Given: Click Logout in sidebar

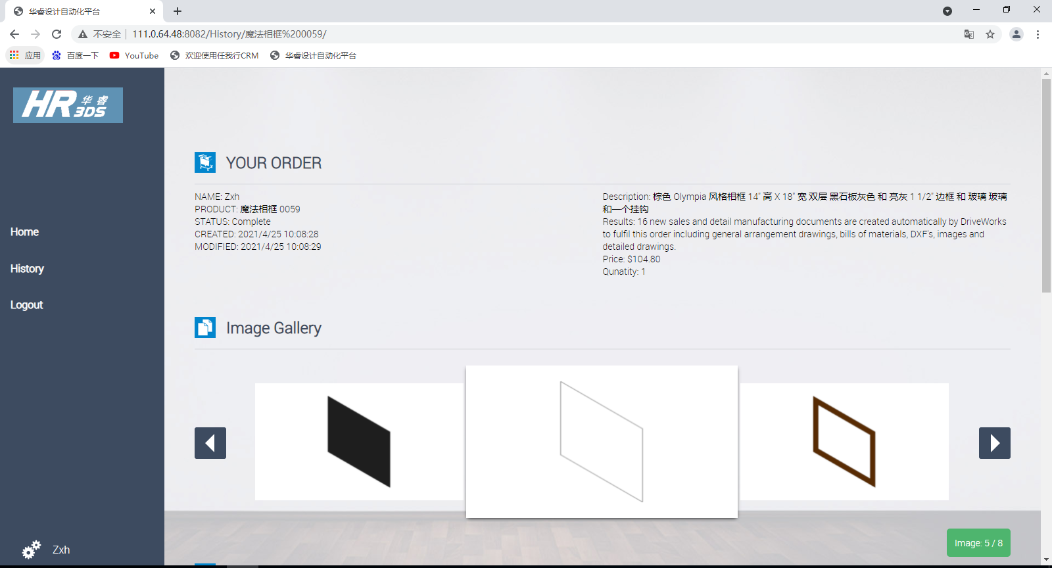Looking at the screenshot, I should (26, 305).
